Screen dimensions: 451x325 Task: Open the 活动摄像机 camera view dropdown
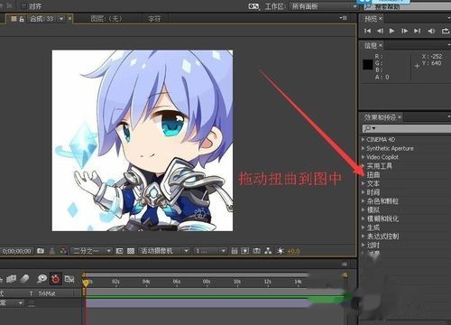[164, 251]
